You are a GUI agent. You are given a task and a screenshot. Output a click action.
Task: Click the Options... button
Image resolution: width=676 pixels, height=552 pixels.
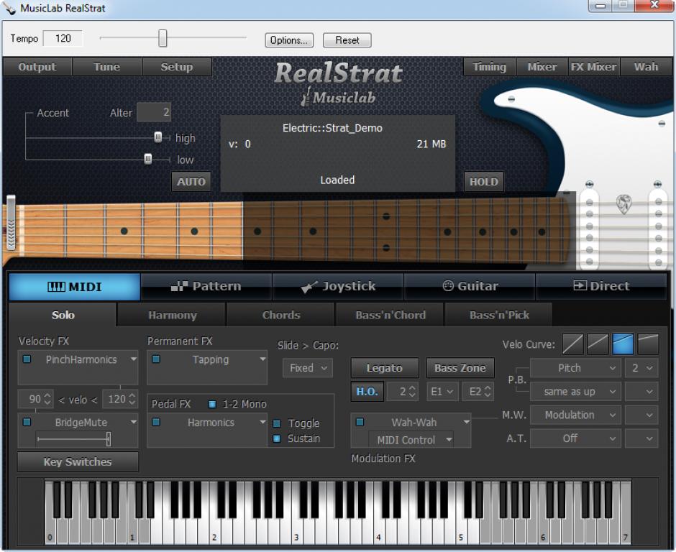click(289, 40)
